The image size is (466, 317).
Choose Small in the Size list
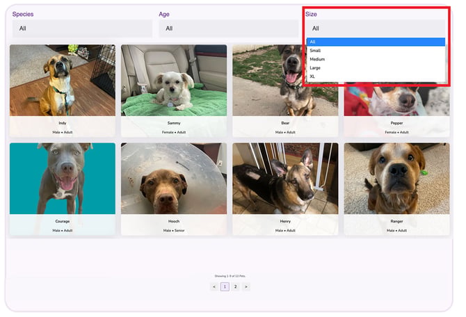click(376, 51)
